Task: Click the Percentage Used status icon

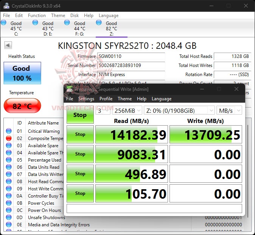Action: (x=9, y=160)
